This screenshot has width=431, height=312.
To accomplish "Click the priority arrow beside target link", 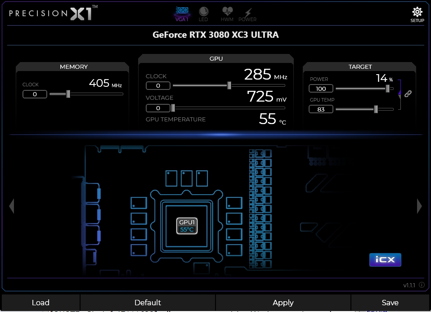I will coord(400,95).
